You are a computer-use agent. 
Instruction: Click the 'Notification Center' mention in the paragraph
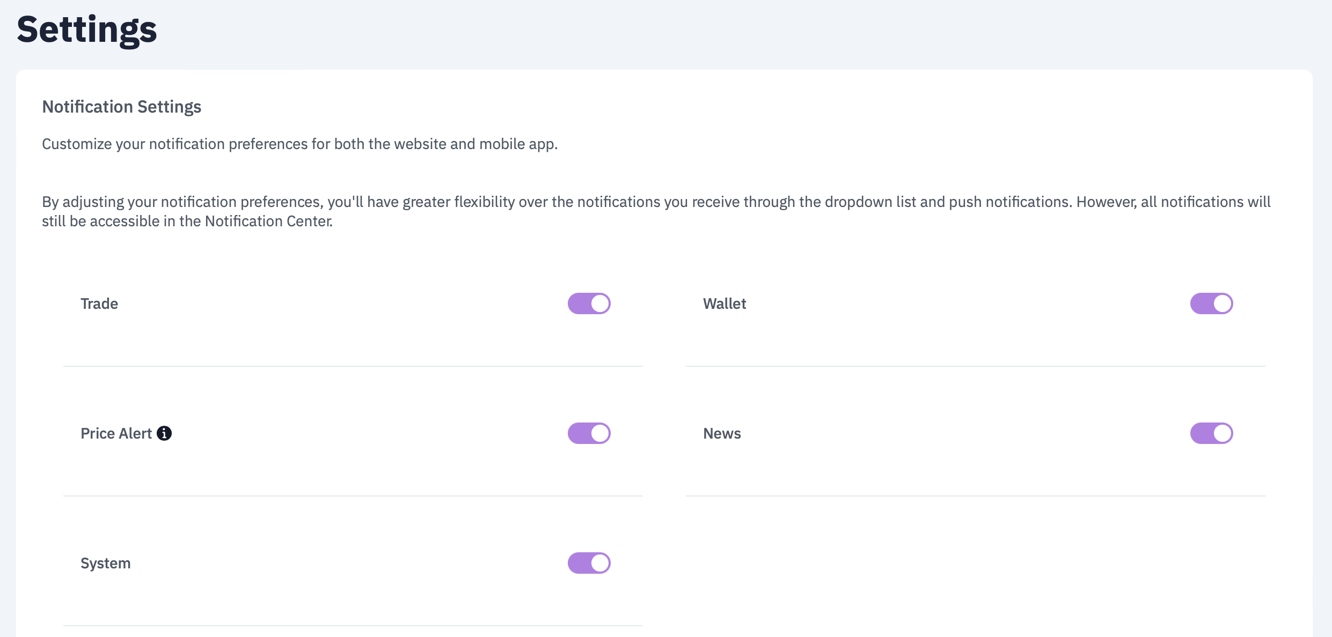268,221
